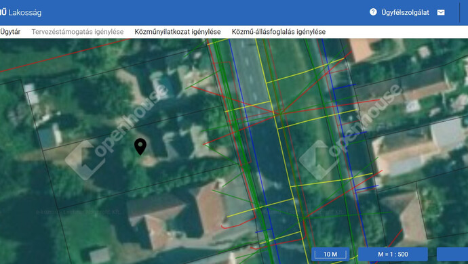Select Közmű-állásfoglalás igénylése menu item
468x264 pixels.
[x=279, y=32]
